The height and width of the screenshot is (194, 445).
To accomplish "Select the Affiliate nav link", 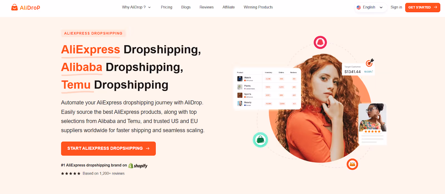I will [x=229, y=7].
